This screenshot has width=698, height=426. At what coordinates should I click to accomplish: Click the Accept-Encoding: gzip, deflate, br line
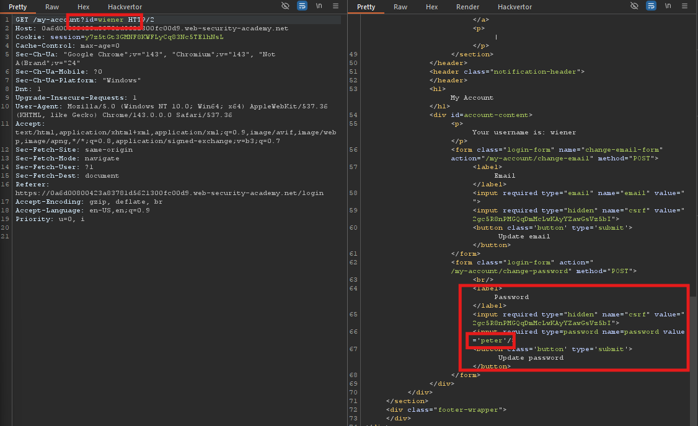89,202
